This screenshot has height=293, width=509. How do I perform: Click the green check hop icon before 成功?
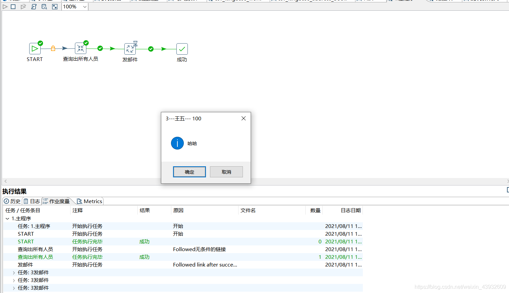(151, 49)
